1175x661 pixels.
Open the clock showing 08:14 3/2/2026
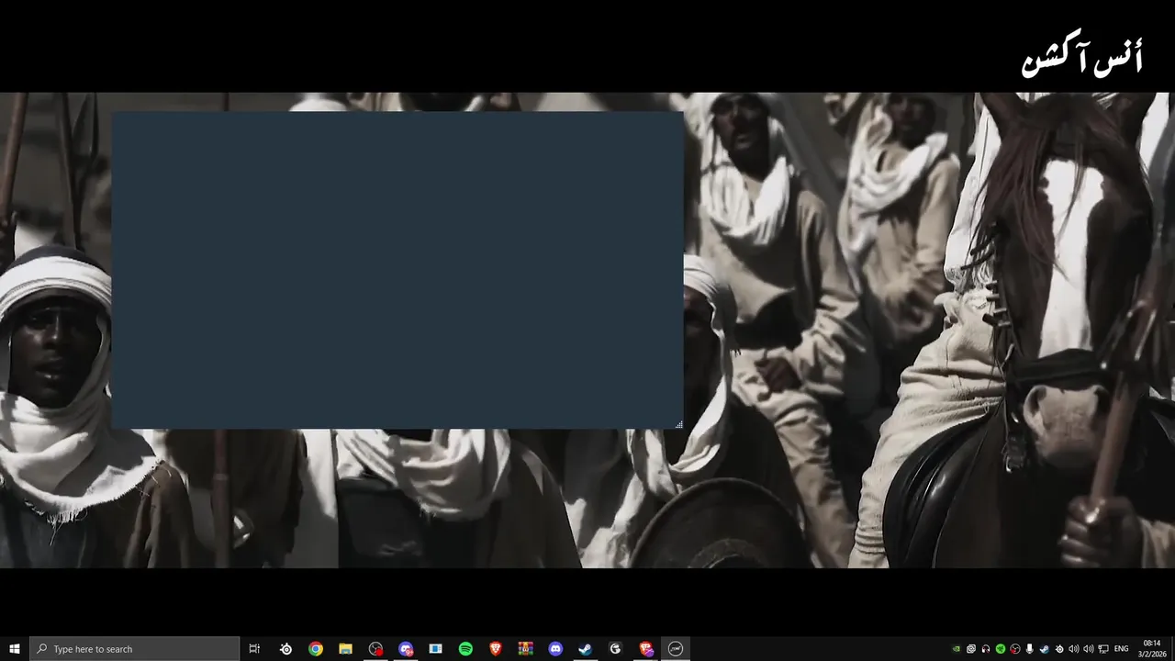click(x=1152, y=649)
